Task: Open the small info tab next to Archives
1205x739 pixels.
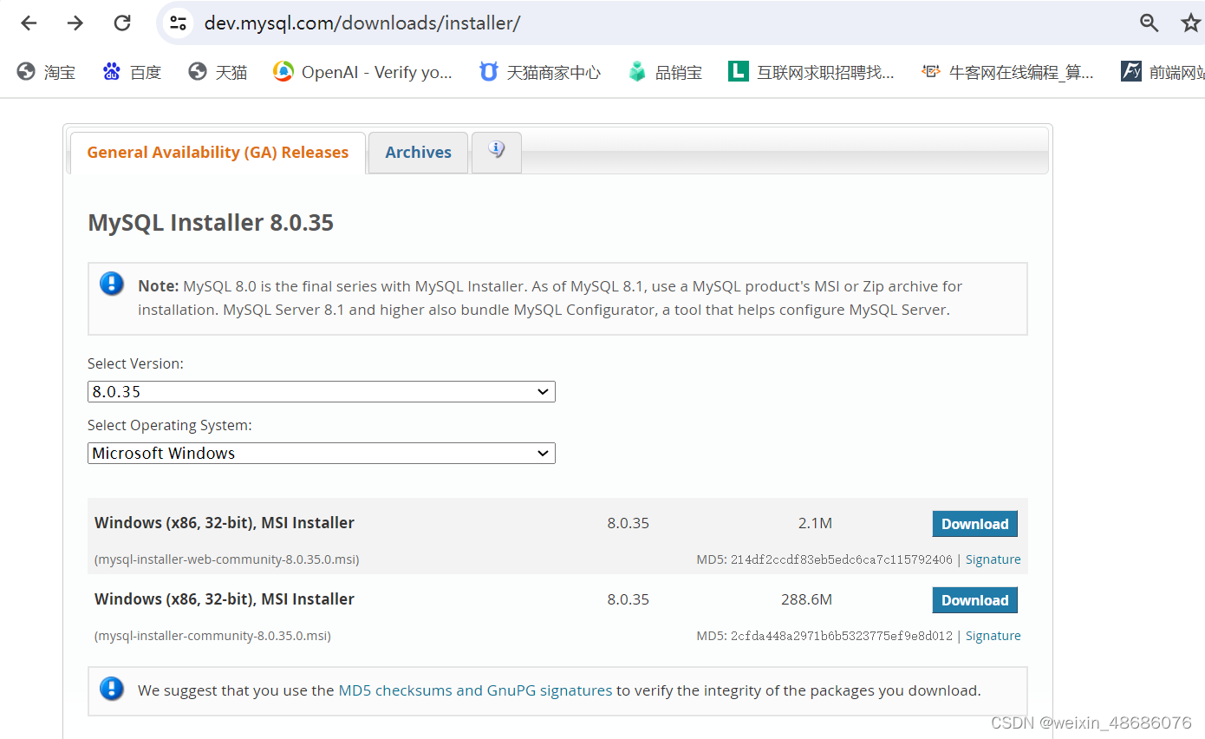Action: tap(496, 150)
